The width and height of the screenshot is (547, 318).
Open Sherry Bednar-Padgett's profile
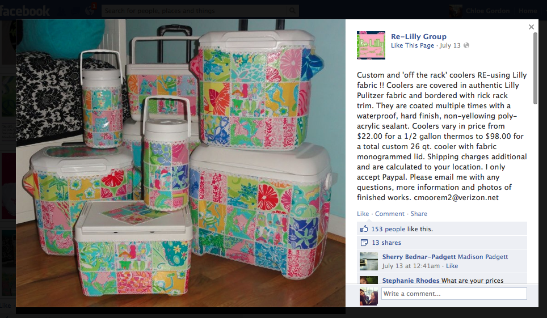419,257
